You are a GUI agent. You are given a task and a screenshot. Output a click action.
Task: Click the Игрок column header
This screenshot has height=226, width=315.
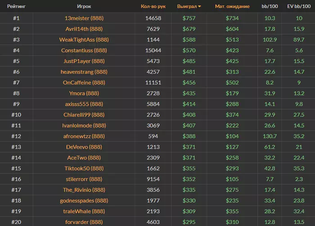tap(84, 6)
